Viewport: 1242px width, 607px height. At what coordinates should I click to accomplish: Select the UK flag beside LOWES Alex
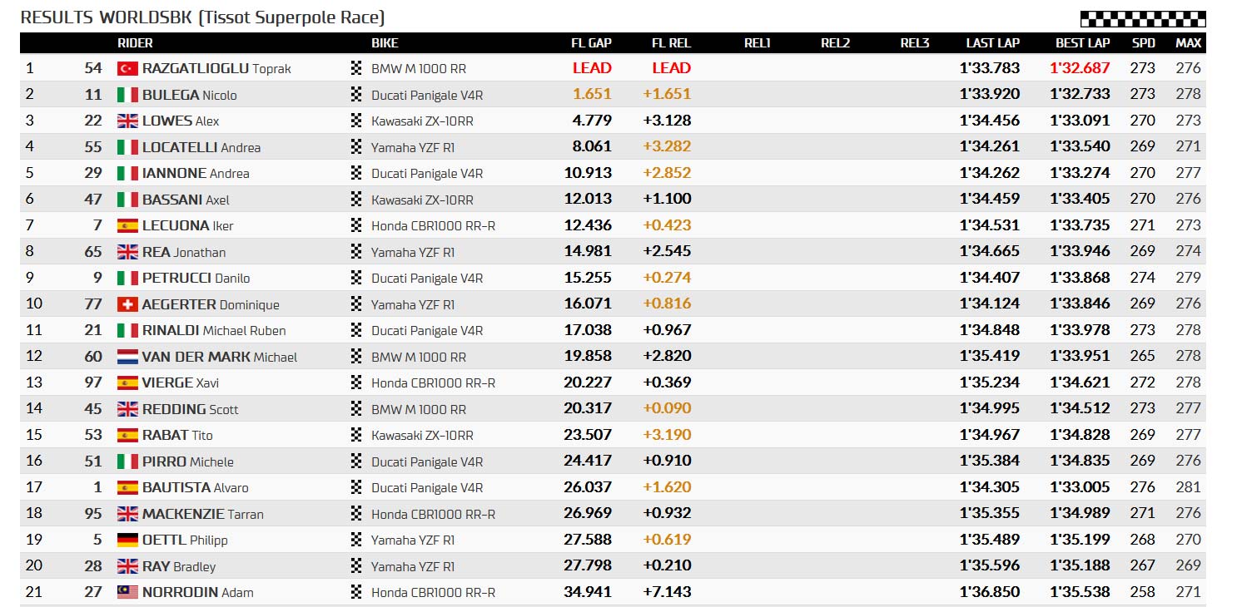point(127,121)
